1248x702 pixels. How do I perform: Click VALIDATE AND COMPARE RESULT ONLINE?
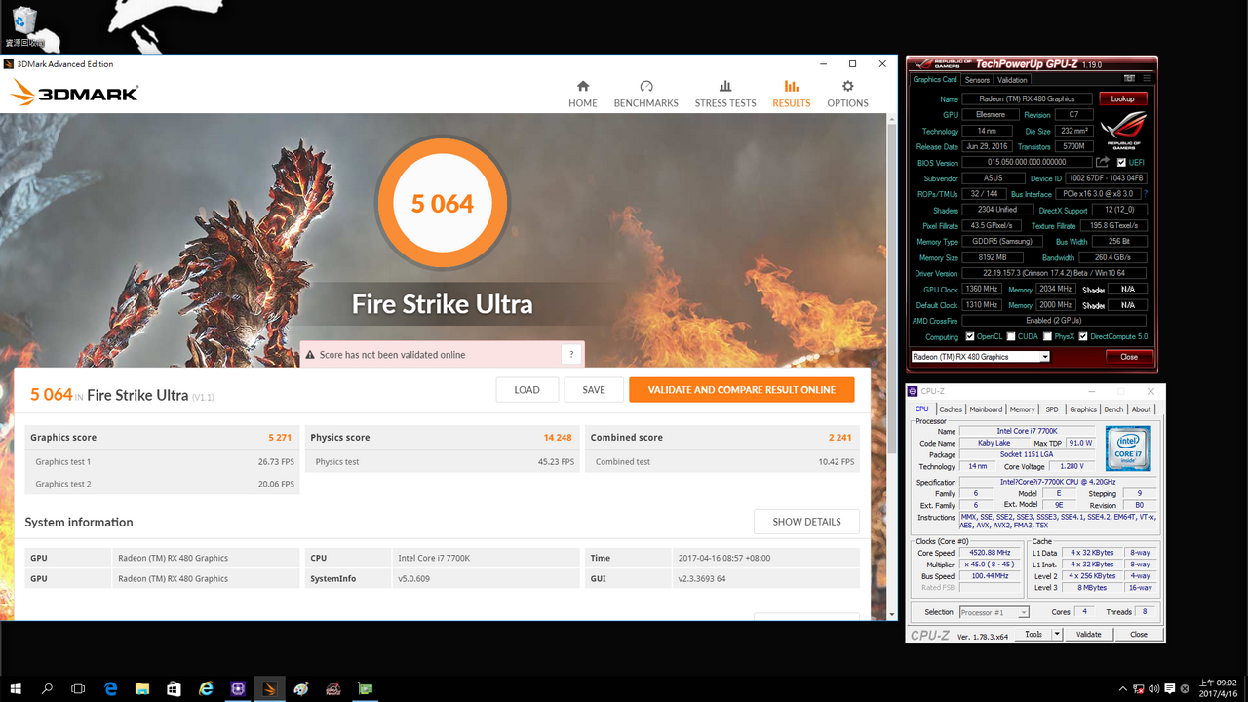click(x=742, y=389)
